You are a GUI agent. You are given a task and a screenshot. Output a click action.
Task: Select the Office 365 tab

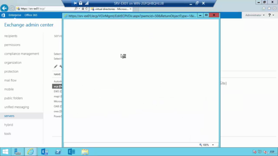coord(31,15)
